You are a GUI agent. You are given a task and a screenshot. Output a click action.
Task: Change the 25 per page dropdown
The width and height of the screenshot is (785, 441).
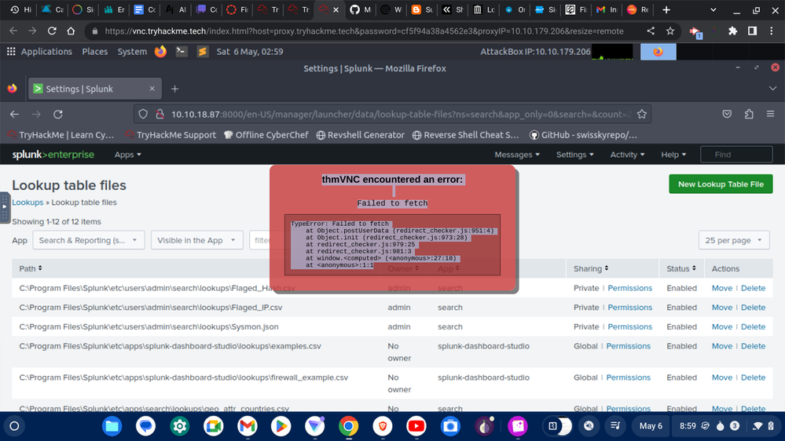[x=733, y=240]
